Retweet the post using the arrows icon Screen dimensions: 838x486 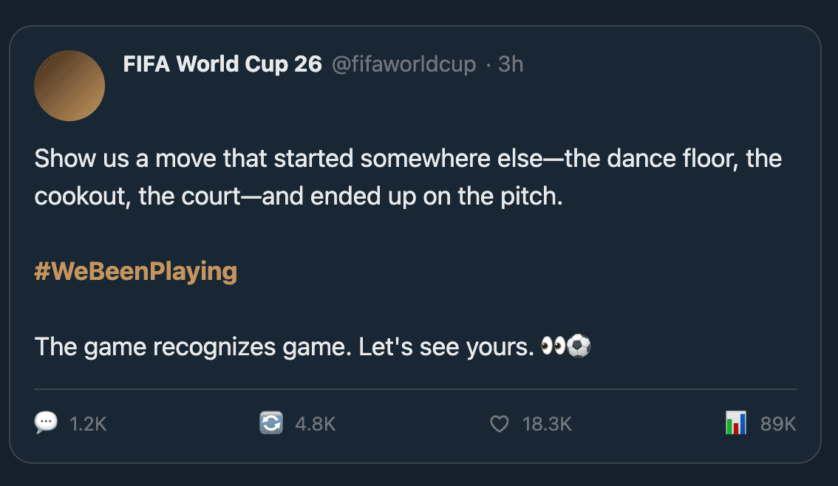click(271, 423)
